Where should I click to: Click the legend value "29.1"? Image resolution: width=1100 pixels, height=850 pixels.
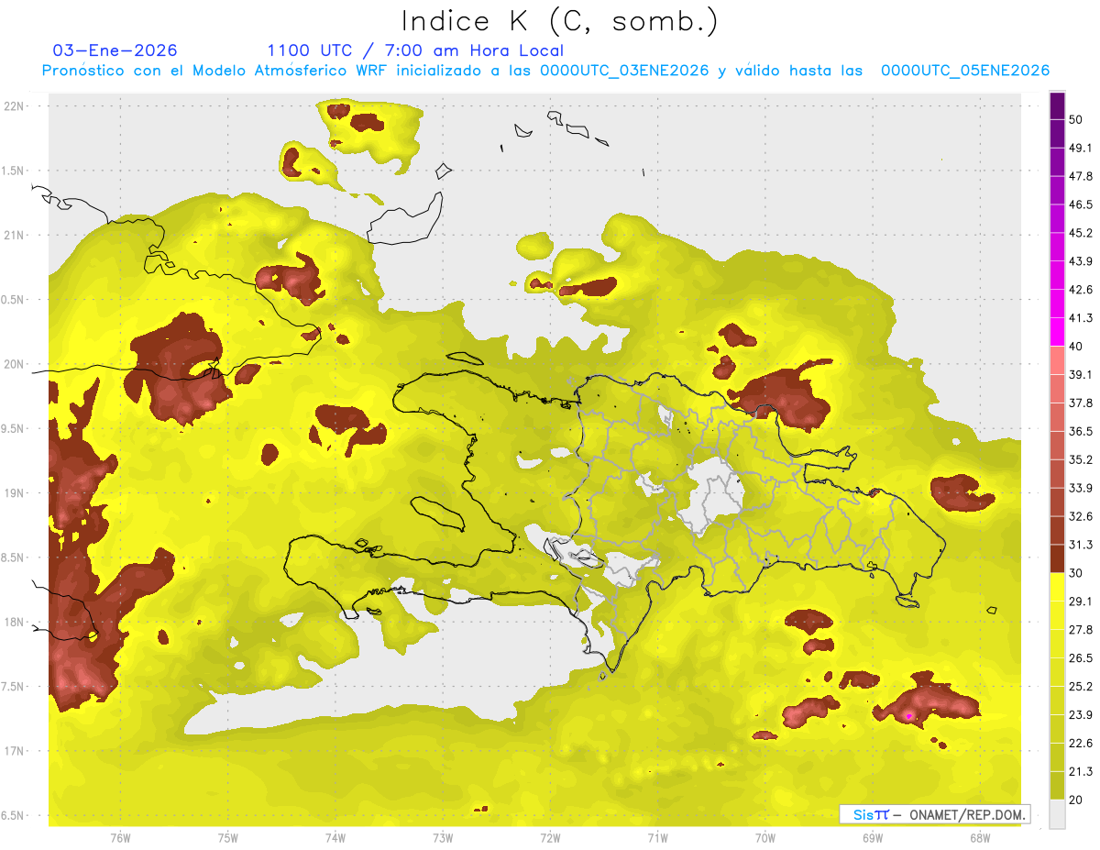(x=1080, y=602)
